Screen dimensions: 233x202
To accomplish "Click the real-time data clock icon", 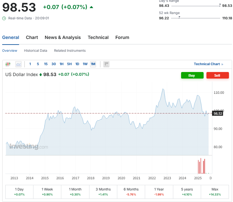I will click(x=4, y=18).
